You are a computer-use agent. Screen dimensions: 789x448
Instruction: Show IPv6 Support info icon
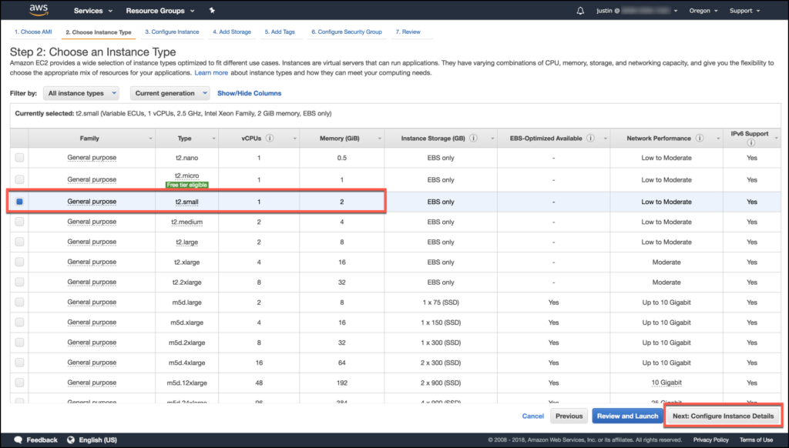coord(750,143)
